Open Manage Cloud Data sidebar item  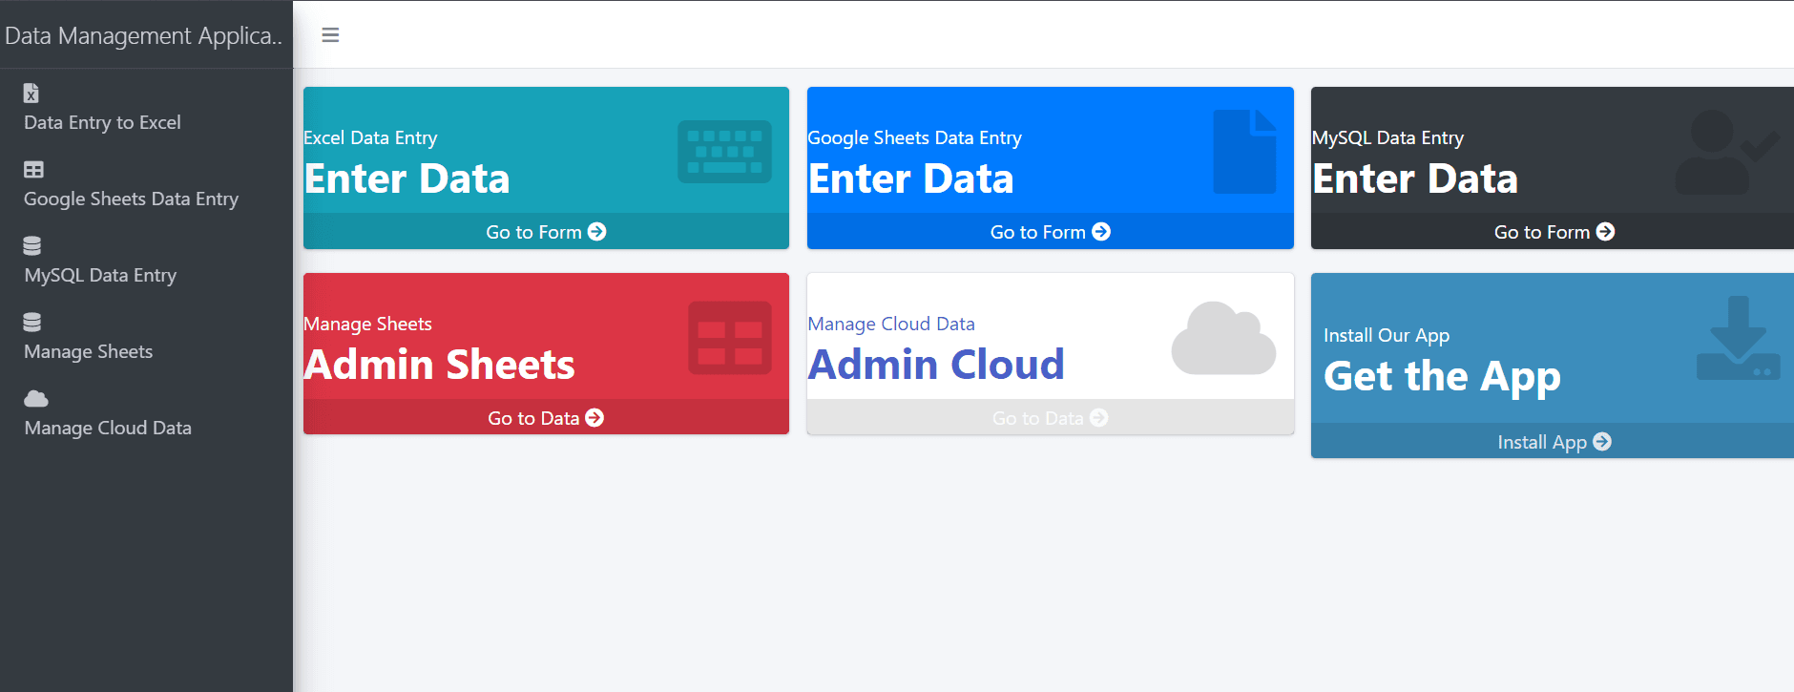(108, 428)
